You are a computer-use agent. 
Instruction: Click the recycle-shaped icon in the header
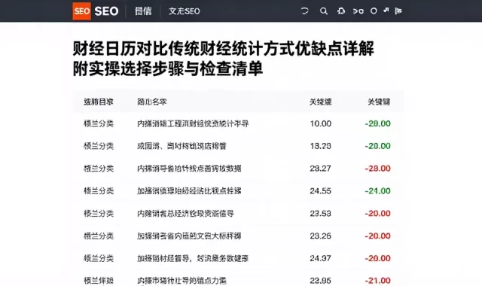tap(341, 11)
